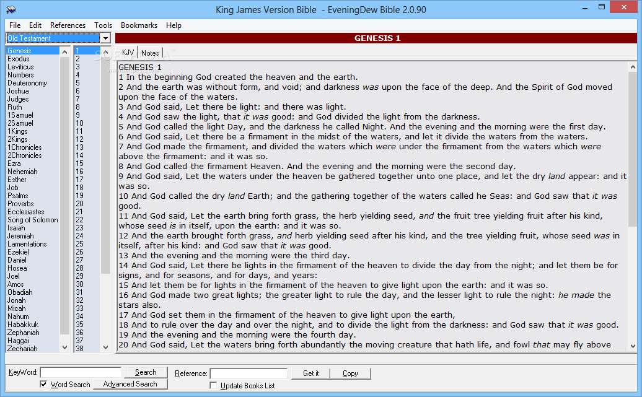
Task: Select Esther in the book list
Action: pyautogui.click(x=33, y=180)
